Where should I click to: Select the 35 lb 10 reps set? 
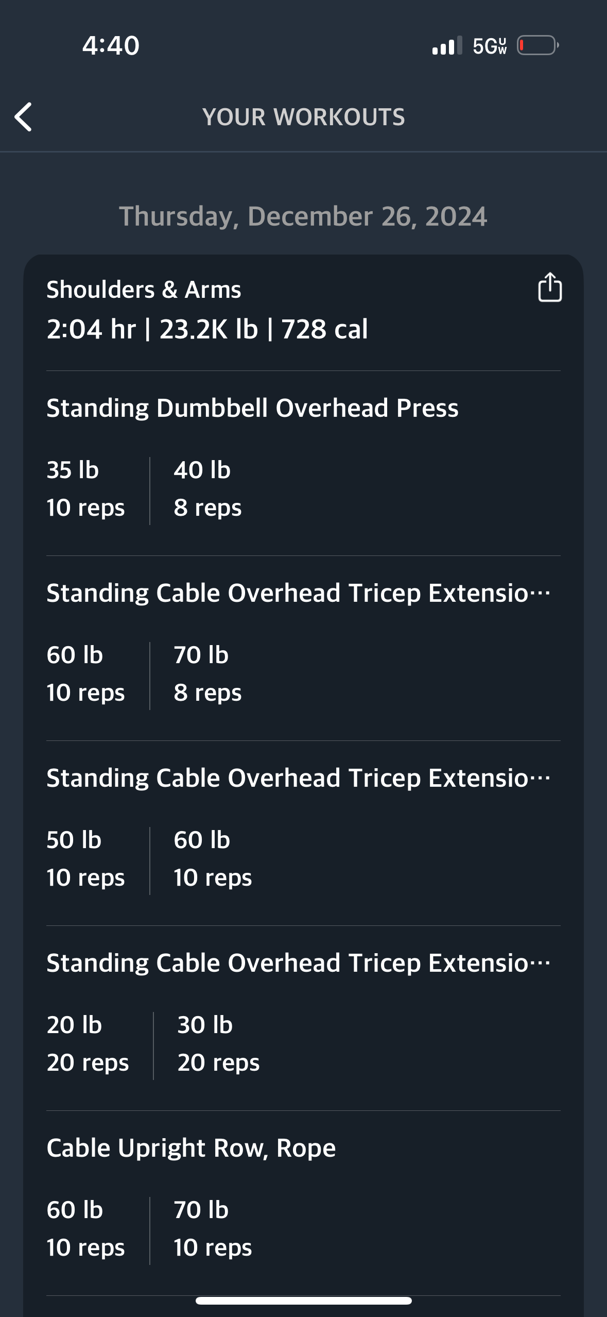coord(85,488)
